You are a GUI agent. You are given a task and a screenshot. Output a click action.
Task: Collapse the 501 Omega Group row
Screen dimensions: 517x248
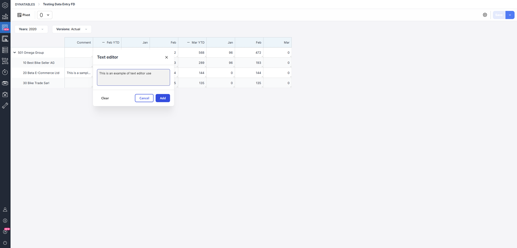point(14,52)
